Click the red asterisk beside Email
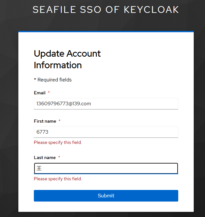The image size is (205, 217). tap(49, 92)
